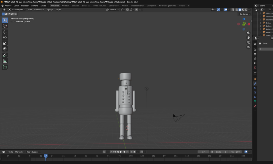273x164 pixels.
Task: Expand the Cubo item in the outliner
Action: [x=261, y=23]
